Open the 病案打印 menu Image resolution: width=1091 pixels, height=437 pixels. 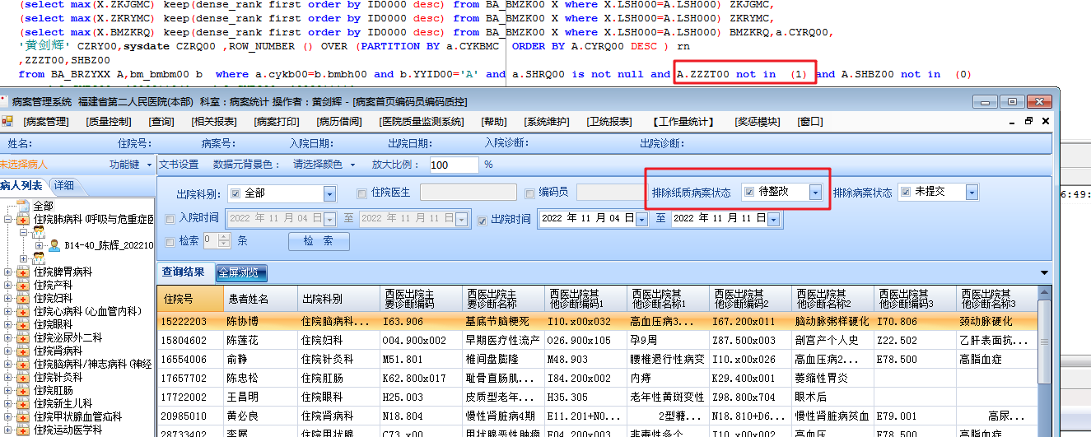click(277, 122)
